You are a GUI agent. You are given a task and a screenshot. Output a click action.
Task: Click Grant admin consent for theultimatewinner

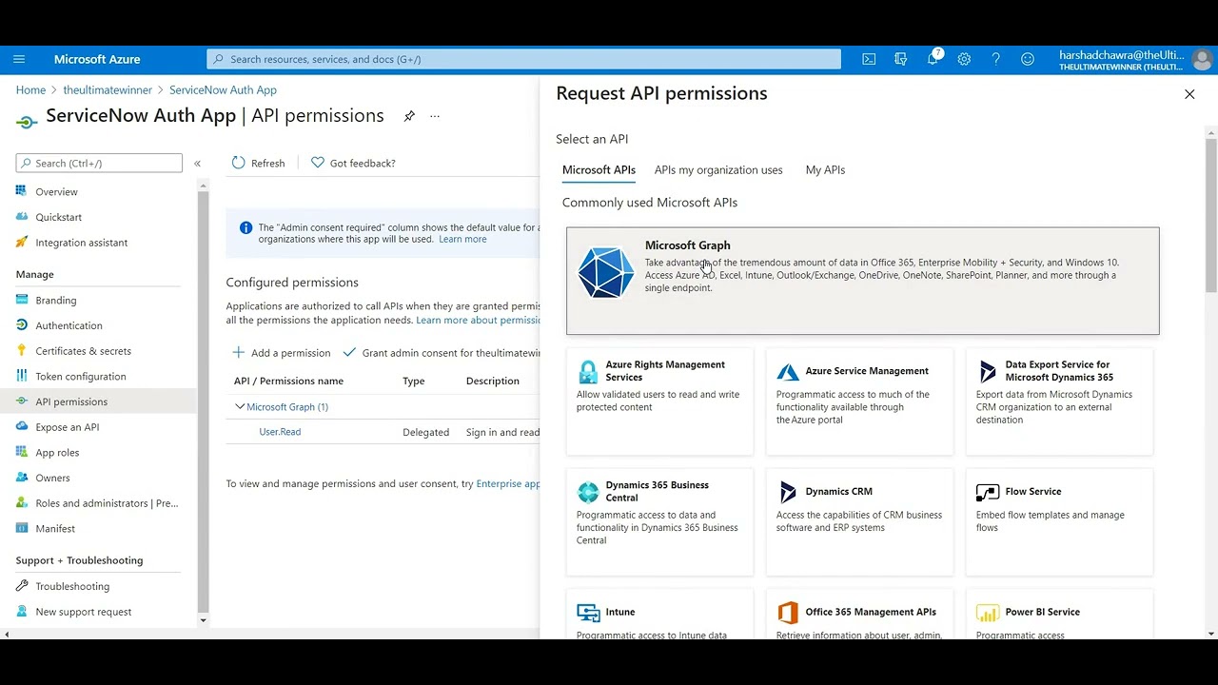point(442,352)
